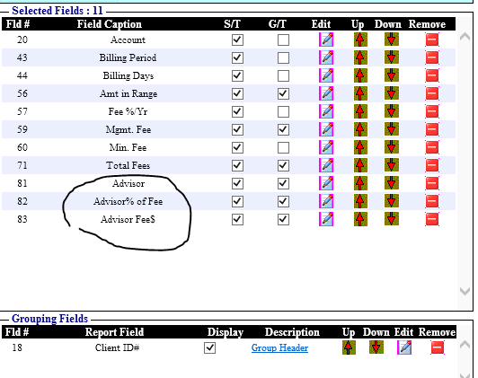Enable G/T checkbox for Fee %/Yr
This screenshot has width=478, height=378.
coord(283,111)
